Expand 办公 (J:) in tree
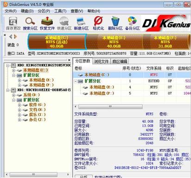The image size is (191, 178). [19, 120]
